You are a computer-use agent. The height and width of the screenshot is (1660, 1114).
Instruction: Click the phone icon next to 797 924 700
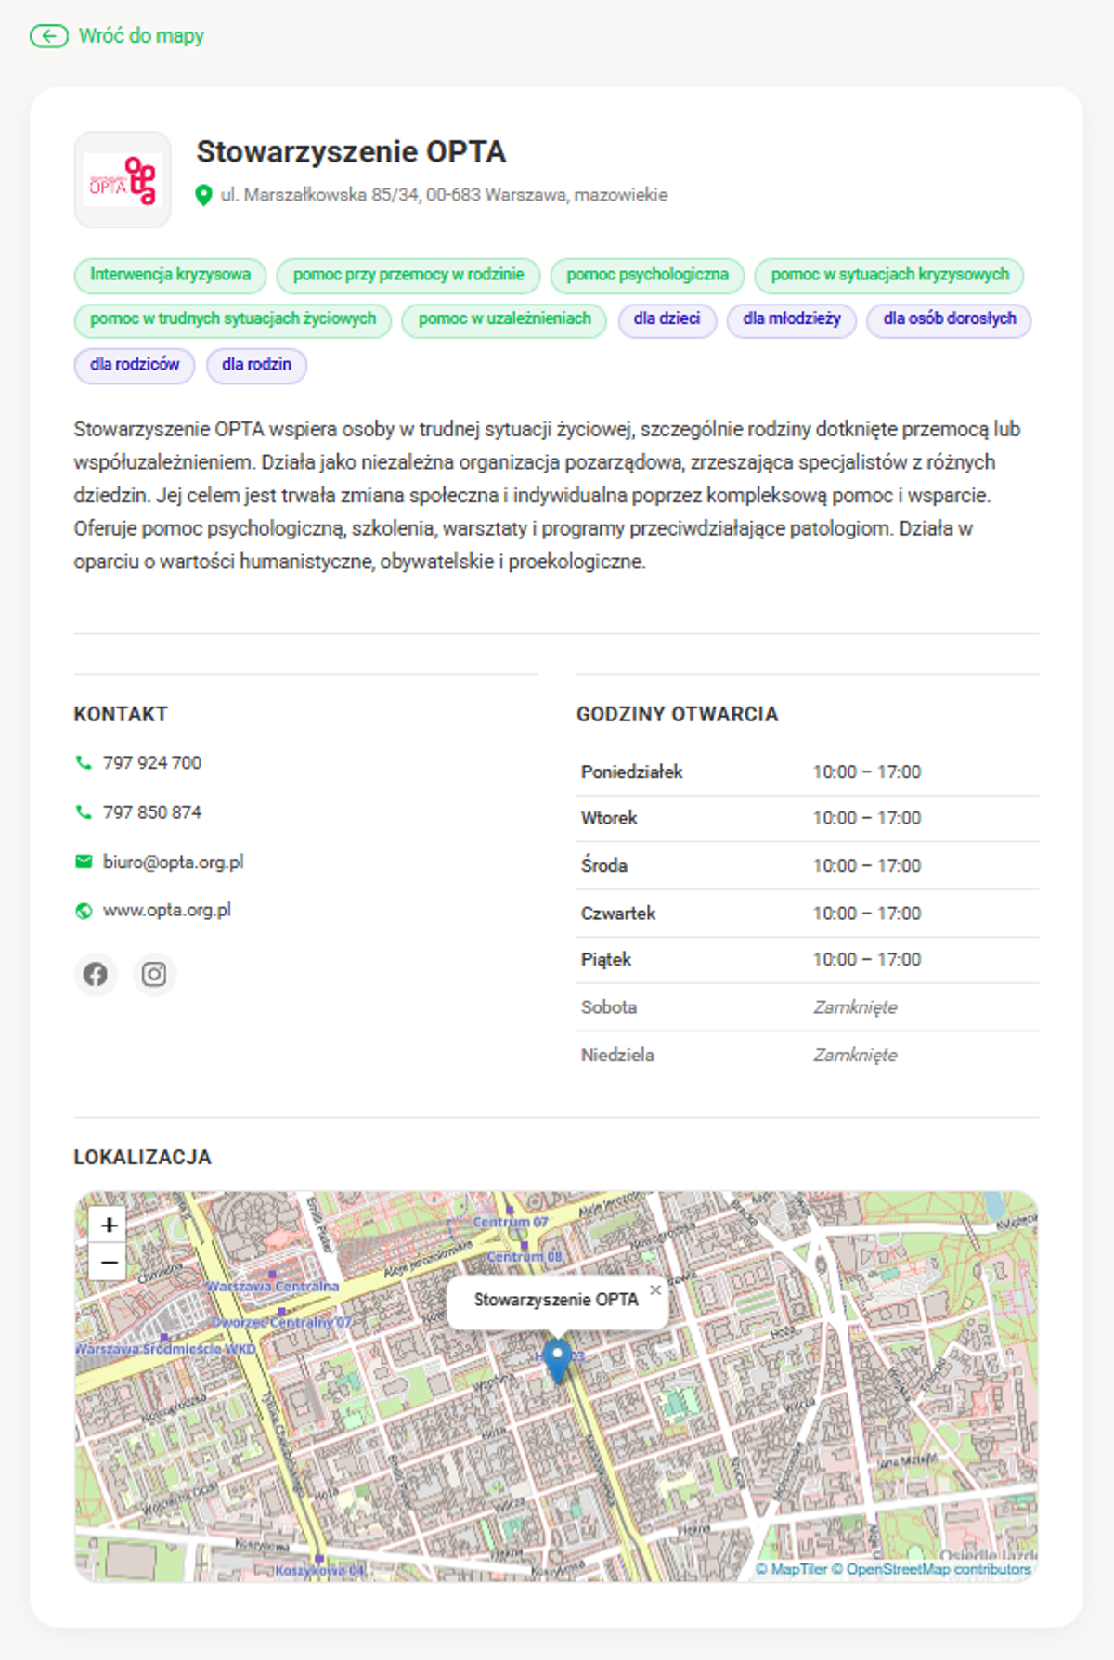coord(84,762)
